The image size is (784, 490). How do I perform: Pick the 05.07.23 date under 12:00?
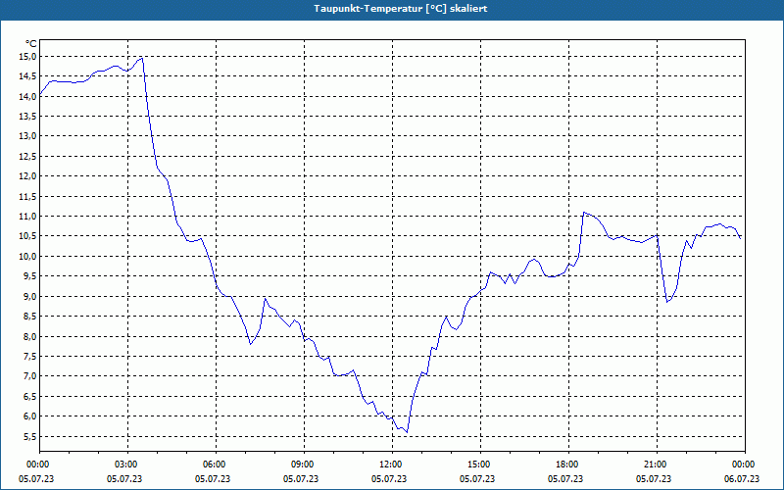pos(389,479)
